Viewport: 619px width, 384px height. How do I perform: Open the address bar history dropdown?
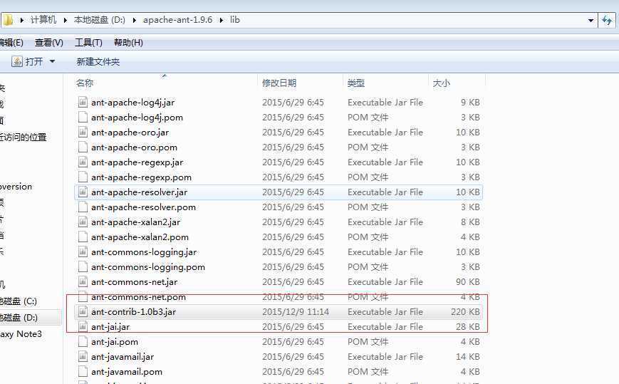pos(591,20)
